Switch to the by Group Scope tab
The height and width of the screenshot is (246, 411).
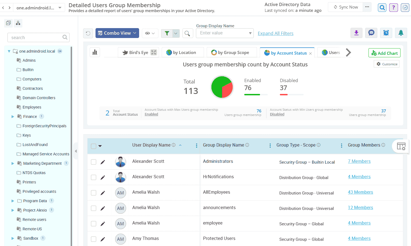coord(231,52)
